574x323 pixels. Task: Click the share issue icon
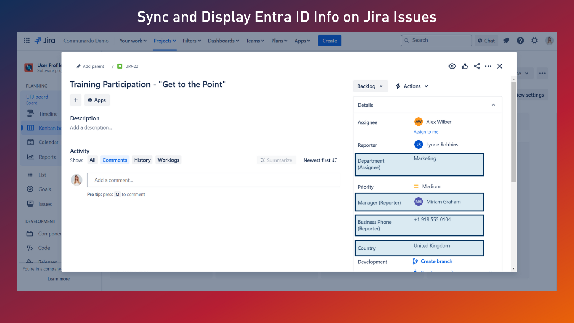(477, 66)
